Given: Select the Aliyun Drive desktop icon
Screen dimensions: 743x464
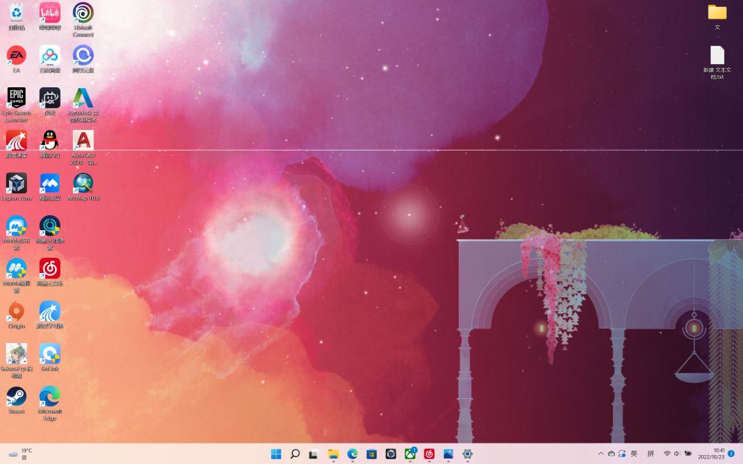Looking at the screenshot, I should (x=83, y=58).
